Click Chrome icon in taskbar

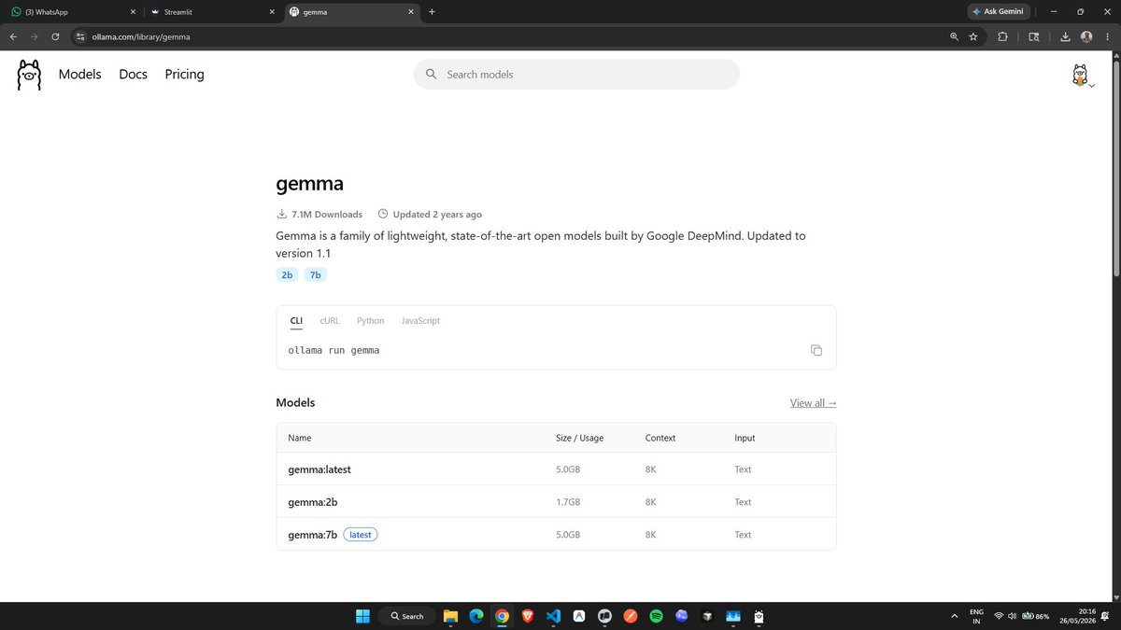(502, 616)
